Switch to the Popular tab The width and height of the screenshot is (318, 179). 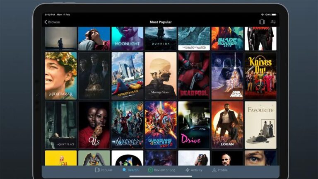pos(104,170)
